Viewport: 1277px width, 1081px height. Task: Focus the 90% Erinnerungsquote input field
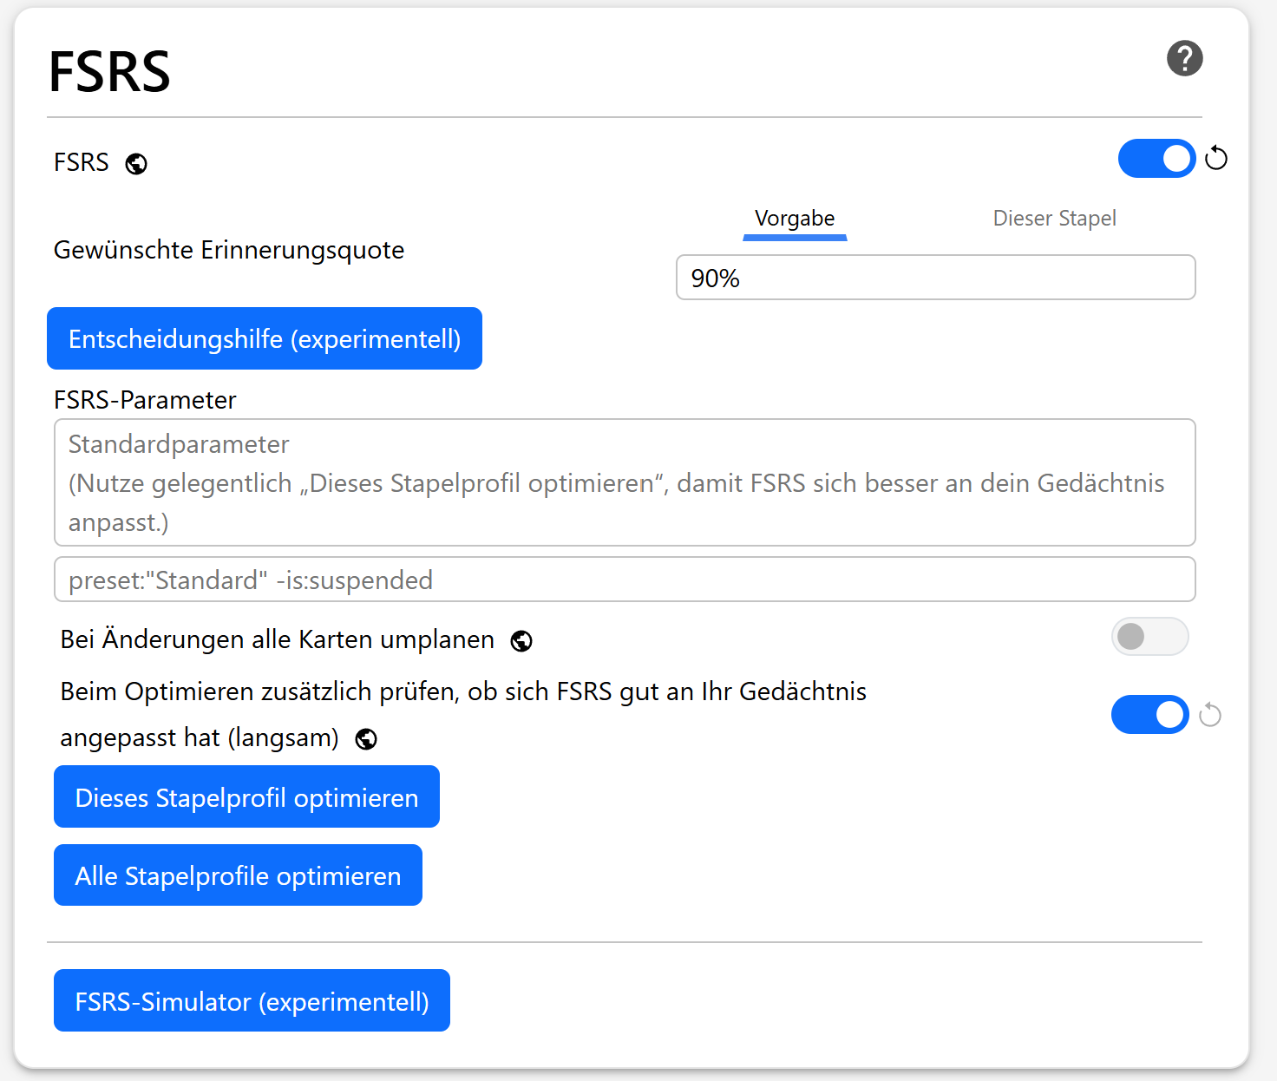(935, 278)
